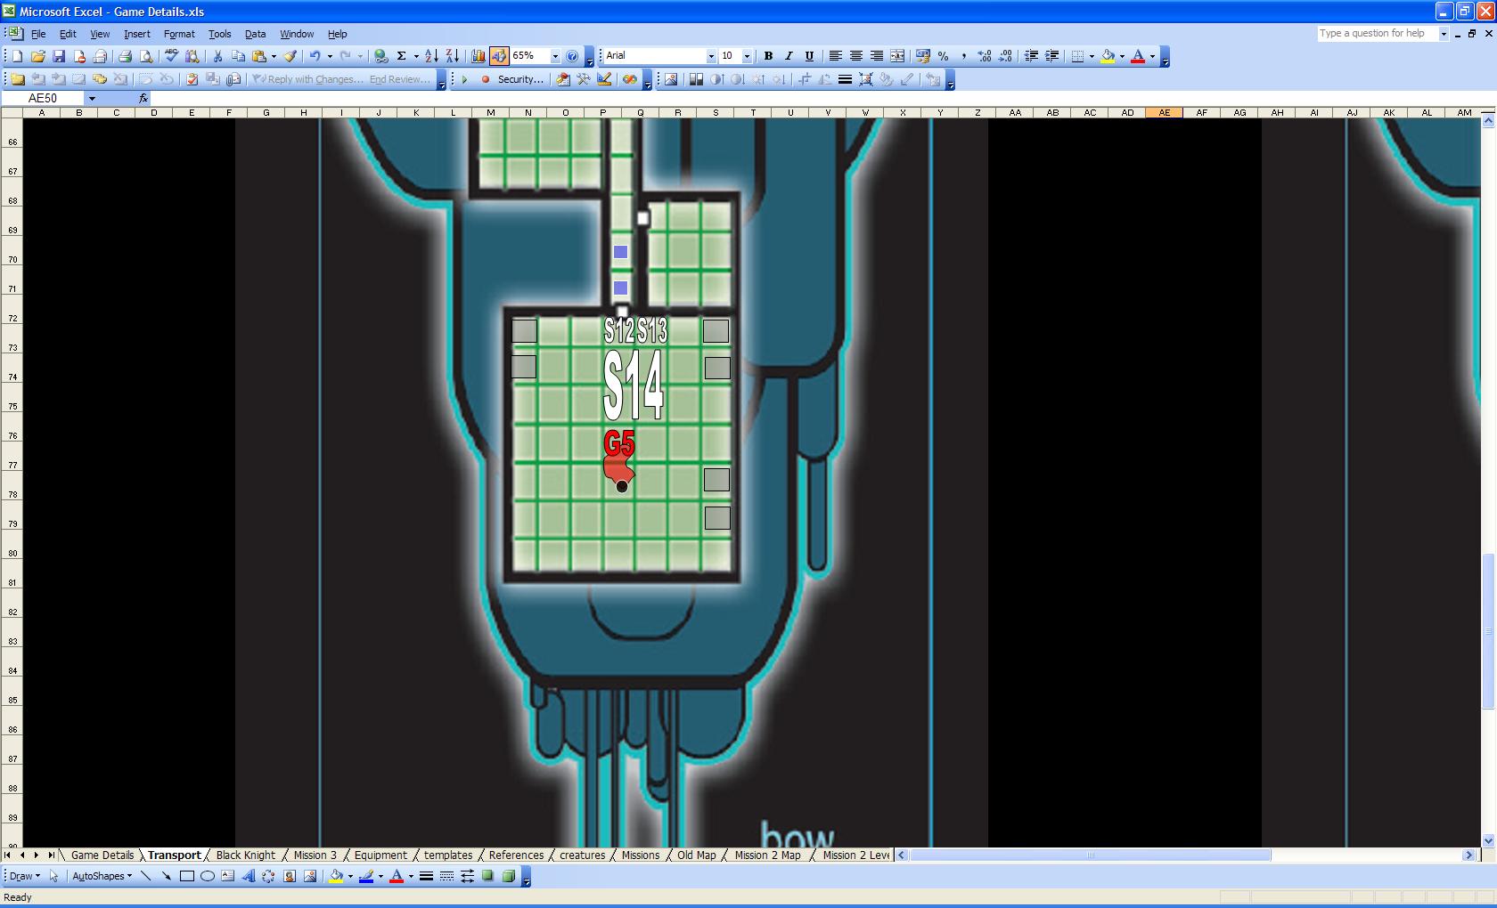This screenshot has height=908, width=1497.
Task: Toggle Design Mode ruler icon
Action: tap(604, 79)
